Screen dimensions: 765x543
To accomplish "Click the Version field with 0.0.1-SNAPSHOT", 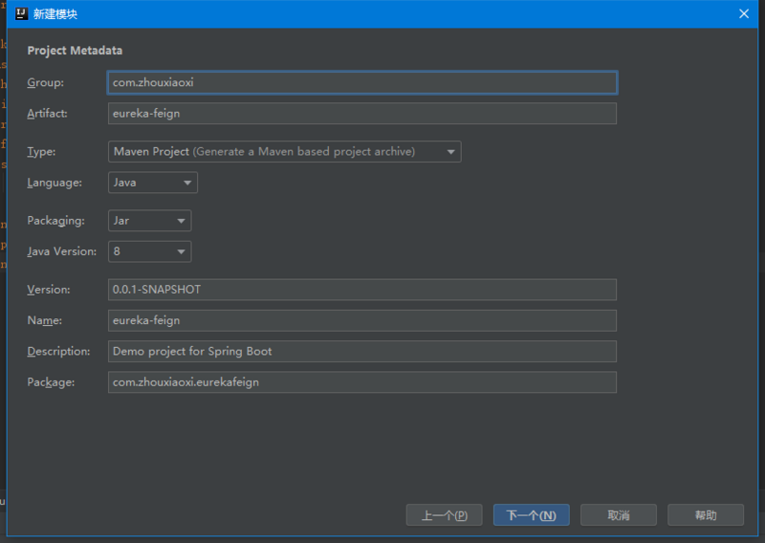I will 361,289.
